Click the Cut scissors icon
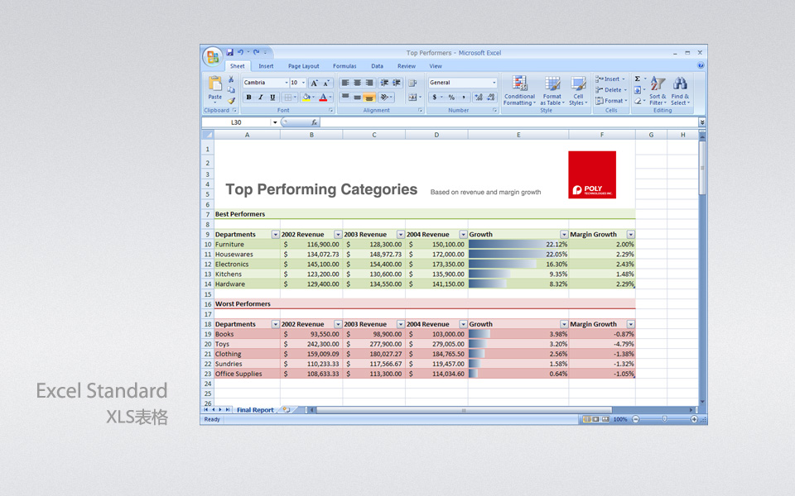 click(x=231, y=79)
